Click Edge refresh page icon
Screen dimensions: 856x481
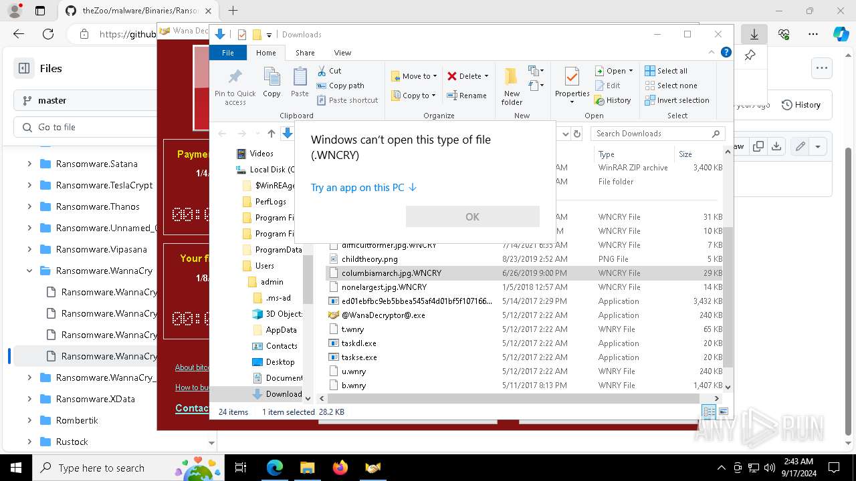48,34
